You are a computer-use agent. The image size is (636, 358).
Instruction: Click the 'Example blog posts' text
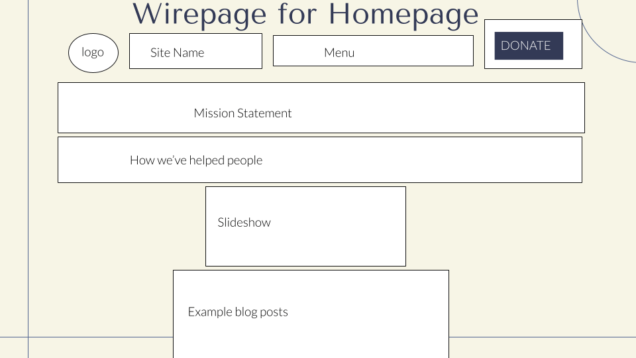pos(238,312)
